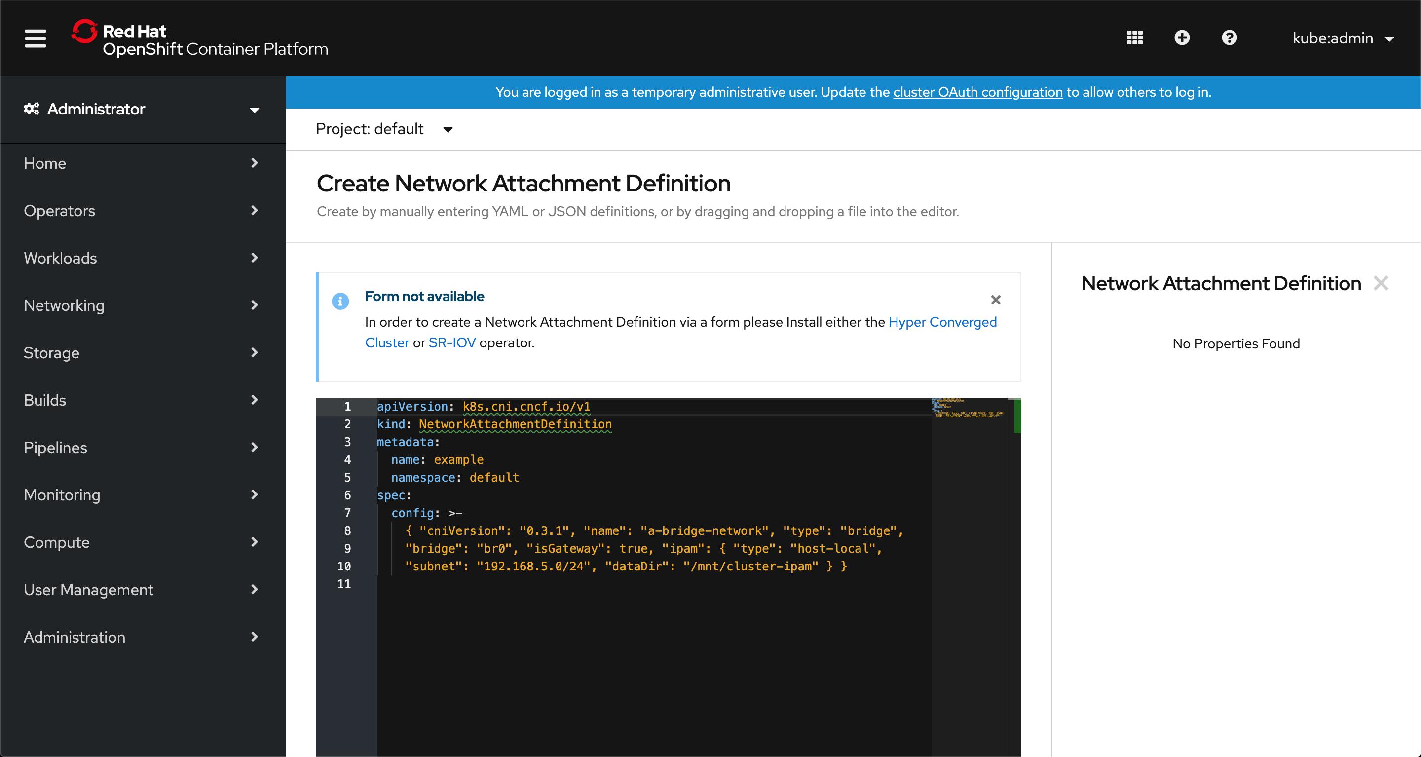Click the plus import YAML icon

(1182, 38)
